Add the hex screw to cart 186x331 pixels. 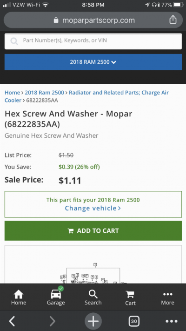[x=93, y=231]
